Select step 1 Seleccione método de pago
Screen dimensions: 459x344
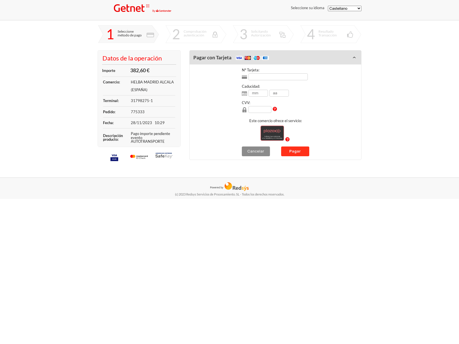pos(129,34)
